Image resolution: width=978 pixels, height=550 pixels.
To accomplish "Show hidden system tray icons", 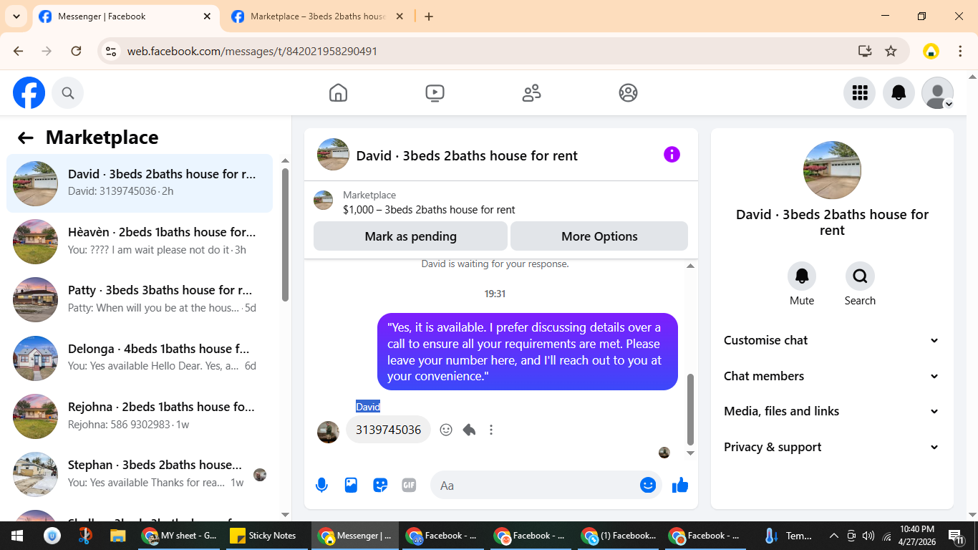I will point(833,536).
